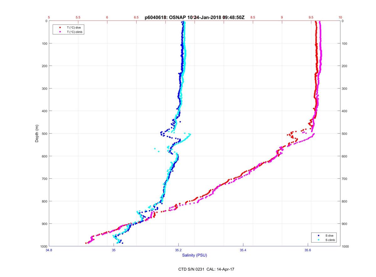Screen dimensions: 376x277
Task: Click the red 5.5 temperature tick label
Action: pos(78,18)
